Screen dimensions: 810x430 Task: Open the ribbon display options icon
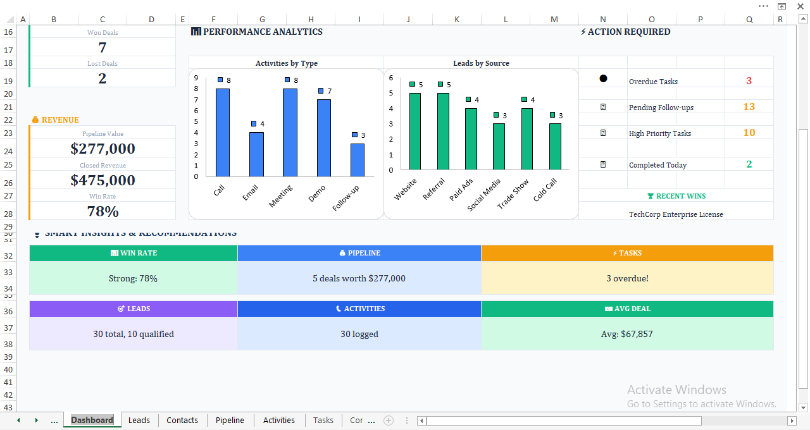click(x=782, y=6)
